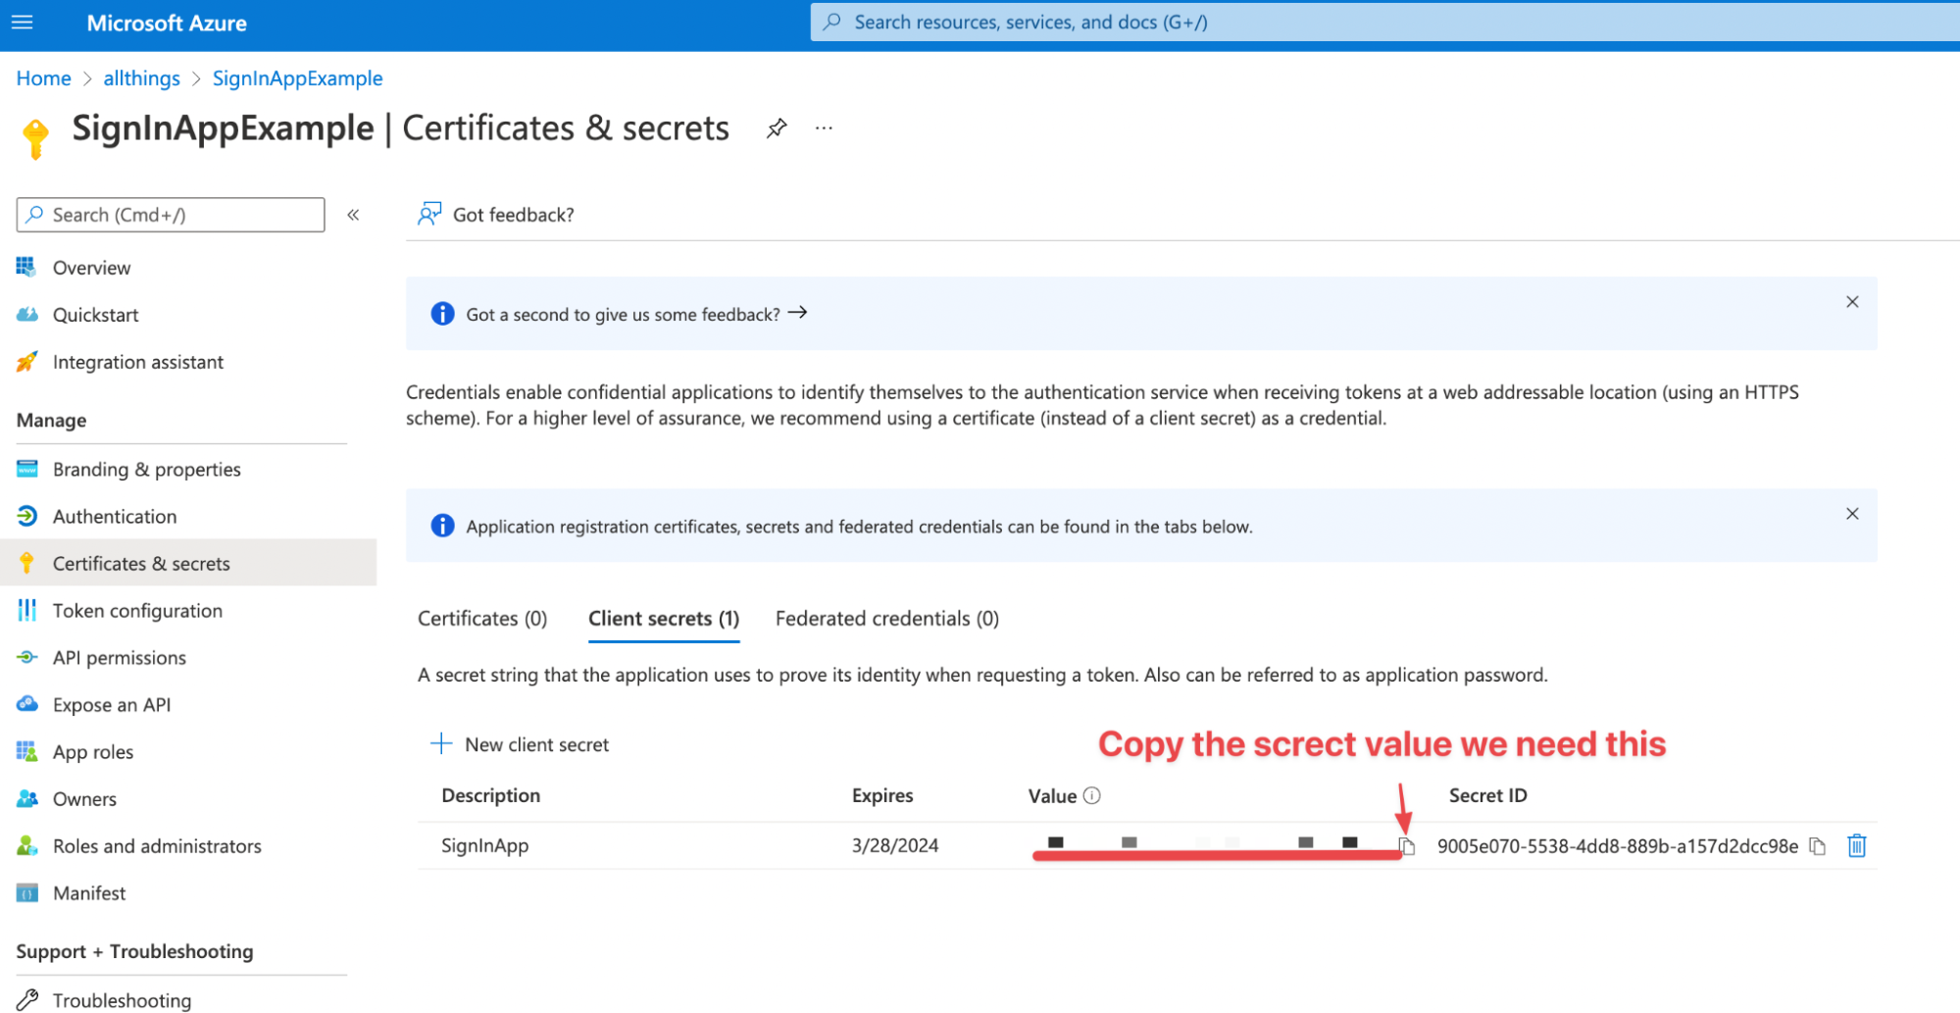Copy the secret value to clipboard
The image size is (1960, 1013).
(1407, 846)
